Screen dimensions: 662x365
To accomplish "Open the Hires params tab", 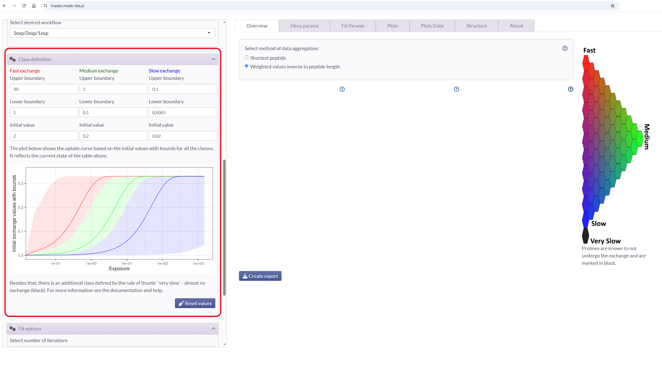I will (304, 26).
